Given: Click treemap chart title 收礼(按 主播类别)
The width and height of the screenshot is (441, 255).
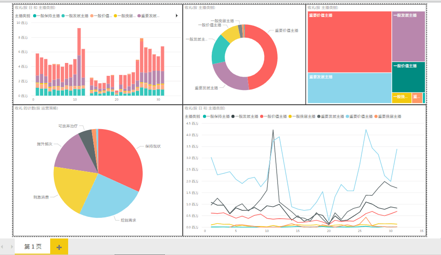Looking at the screenshot, I should pyautogui.click(x=323, y=8).
